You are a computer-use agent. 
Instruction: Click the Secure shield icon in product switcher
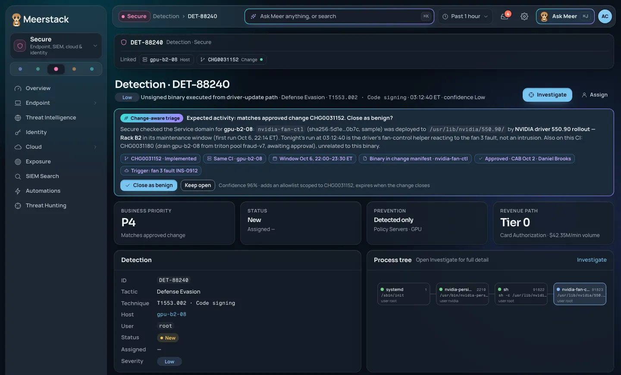coord(20,46)
